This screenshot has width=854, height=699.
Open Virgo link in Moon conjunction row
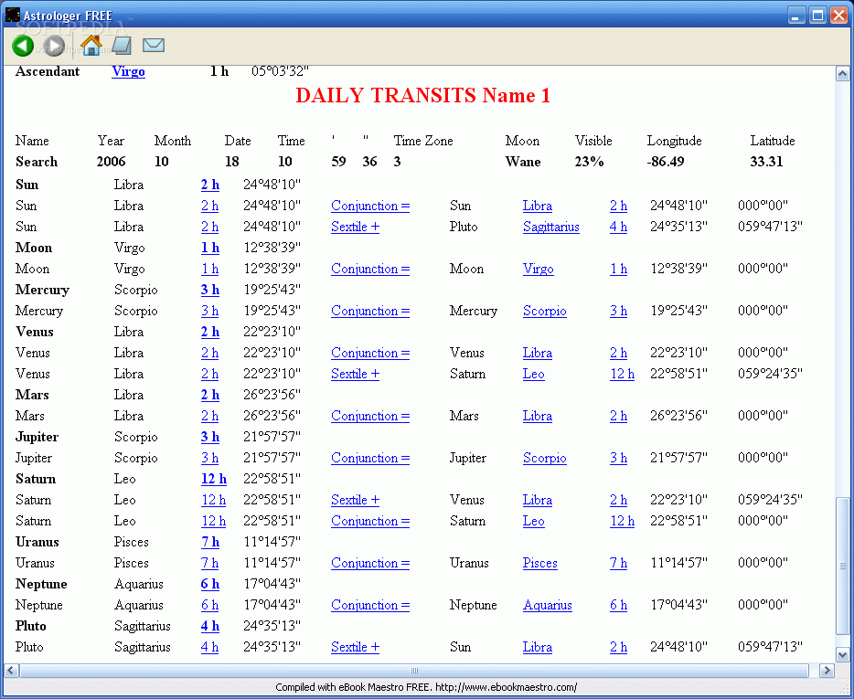tap(539, 269)
